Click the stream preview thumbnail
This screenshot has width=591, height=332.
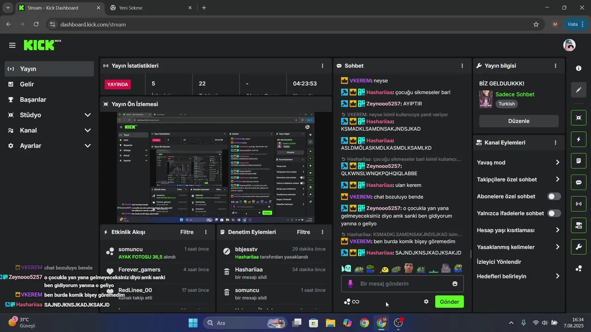click(216, 168)
